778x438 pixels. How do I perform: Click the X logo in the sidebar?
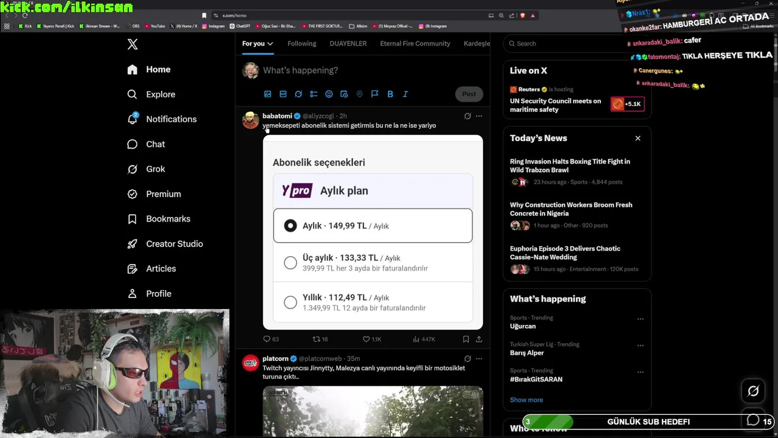133,44
